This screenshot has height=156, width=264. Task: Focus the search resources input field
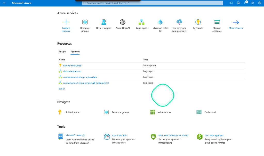tap(152, 3)
